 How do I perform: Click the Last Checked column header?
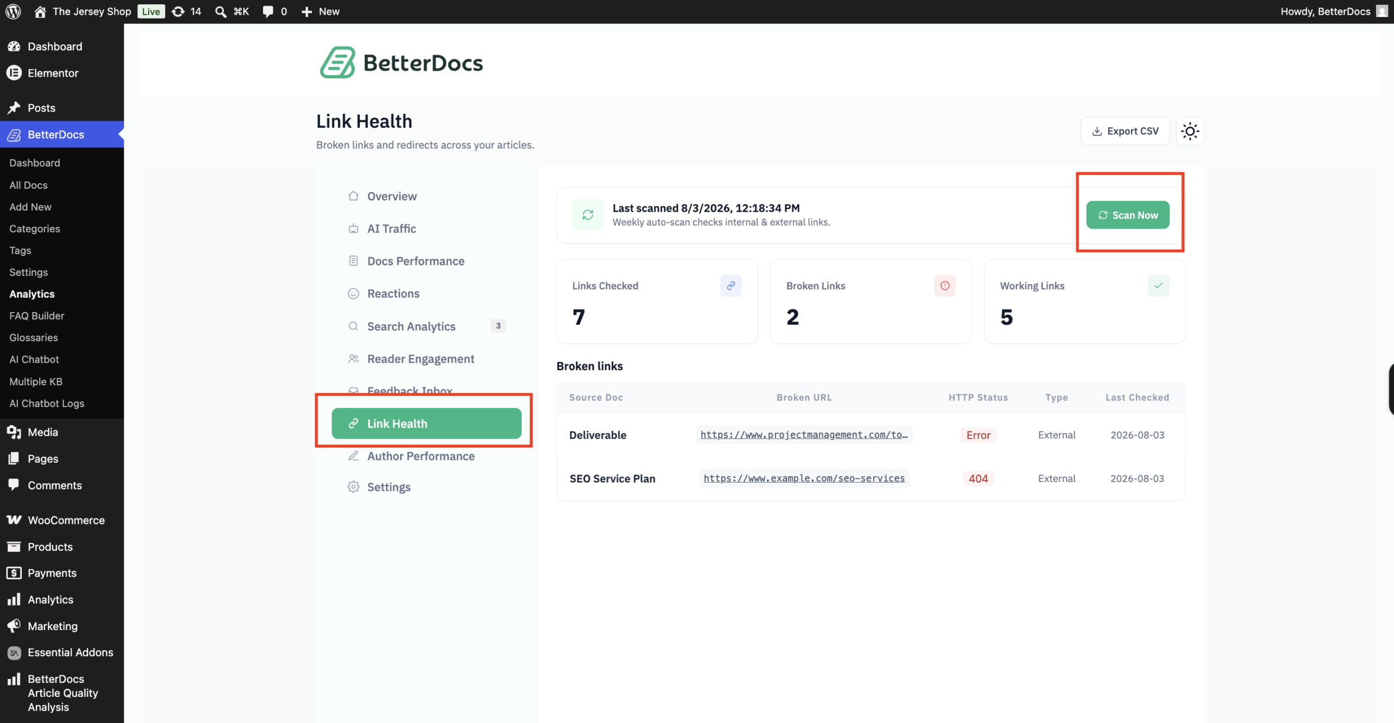click(1138, 397)
